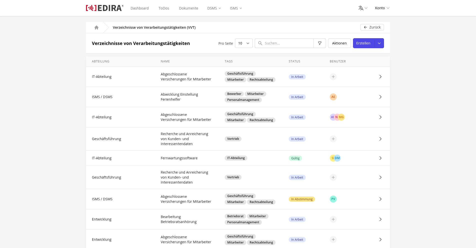
Task: Click Personalmanagement tag in the Ferienhelfer row
Action: (x=243, y=100)
